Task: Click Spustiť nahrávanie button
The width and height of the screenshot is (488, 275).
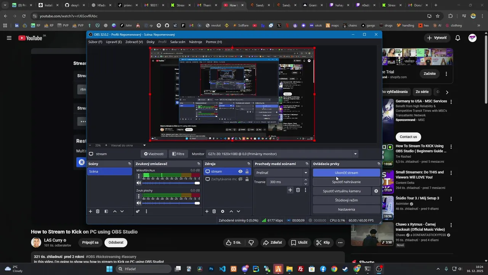Action: (x=347, y=182)
